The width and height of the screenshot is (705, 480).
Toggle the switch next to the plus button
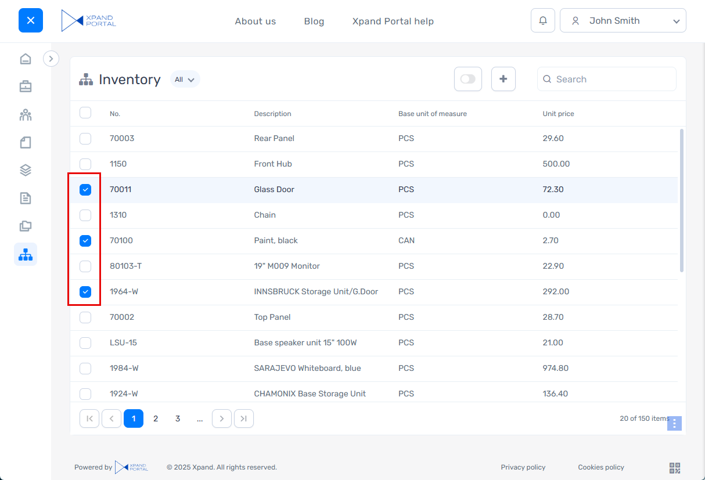pos(468,79)
